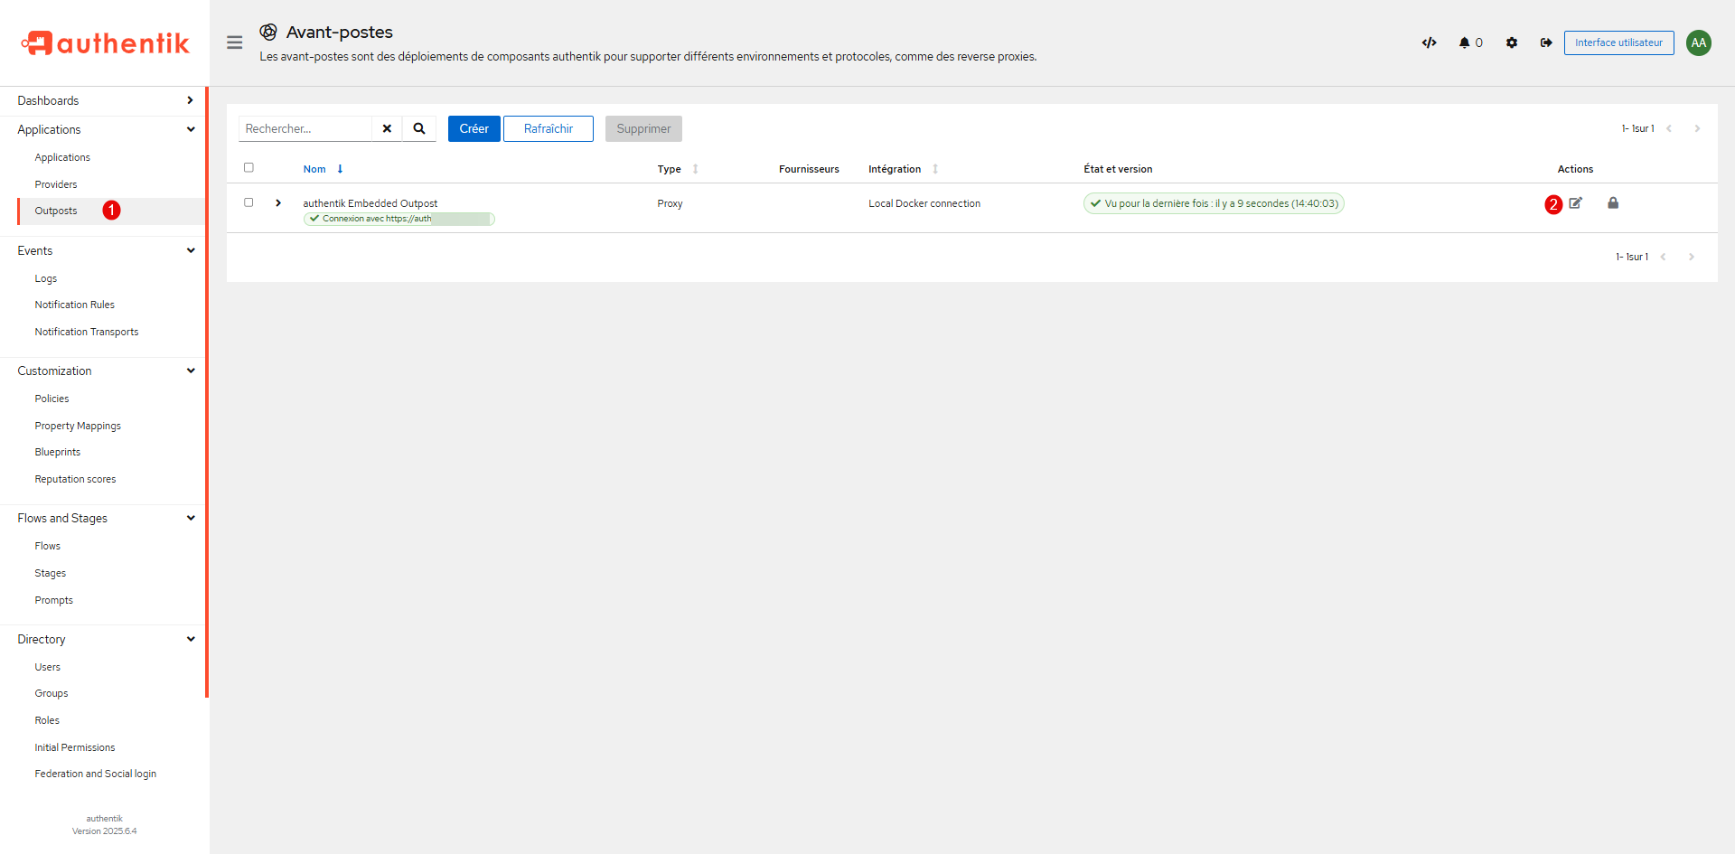The image size is (1735, 854).
Task: Click the Créer button
Action: (474, 128)
